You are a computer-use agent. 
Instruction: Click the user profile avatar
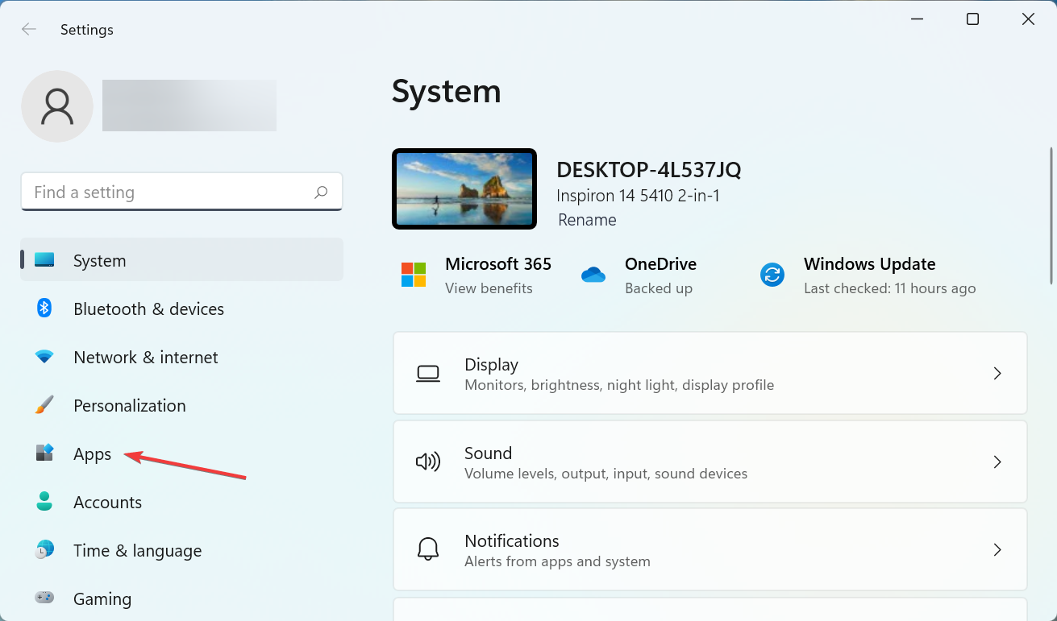click(56, 106)
